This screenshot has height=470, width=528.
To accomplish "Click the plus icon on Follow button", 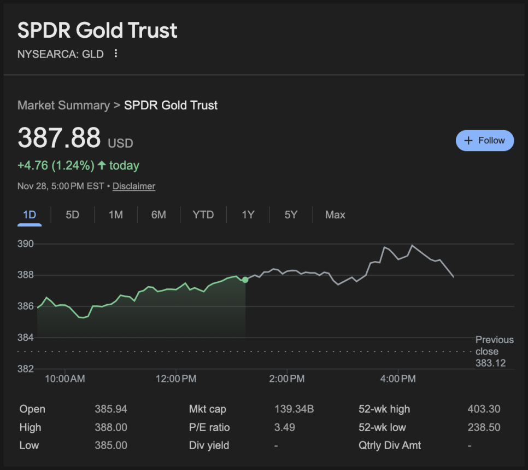I will tap(468, 141).
